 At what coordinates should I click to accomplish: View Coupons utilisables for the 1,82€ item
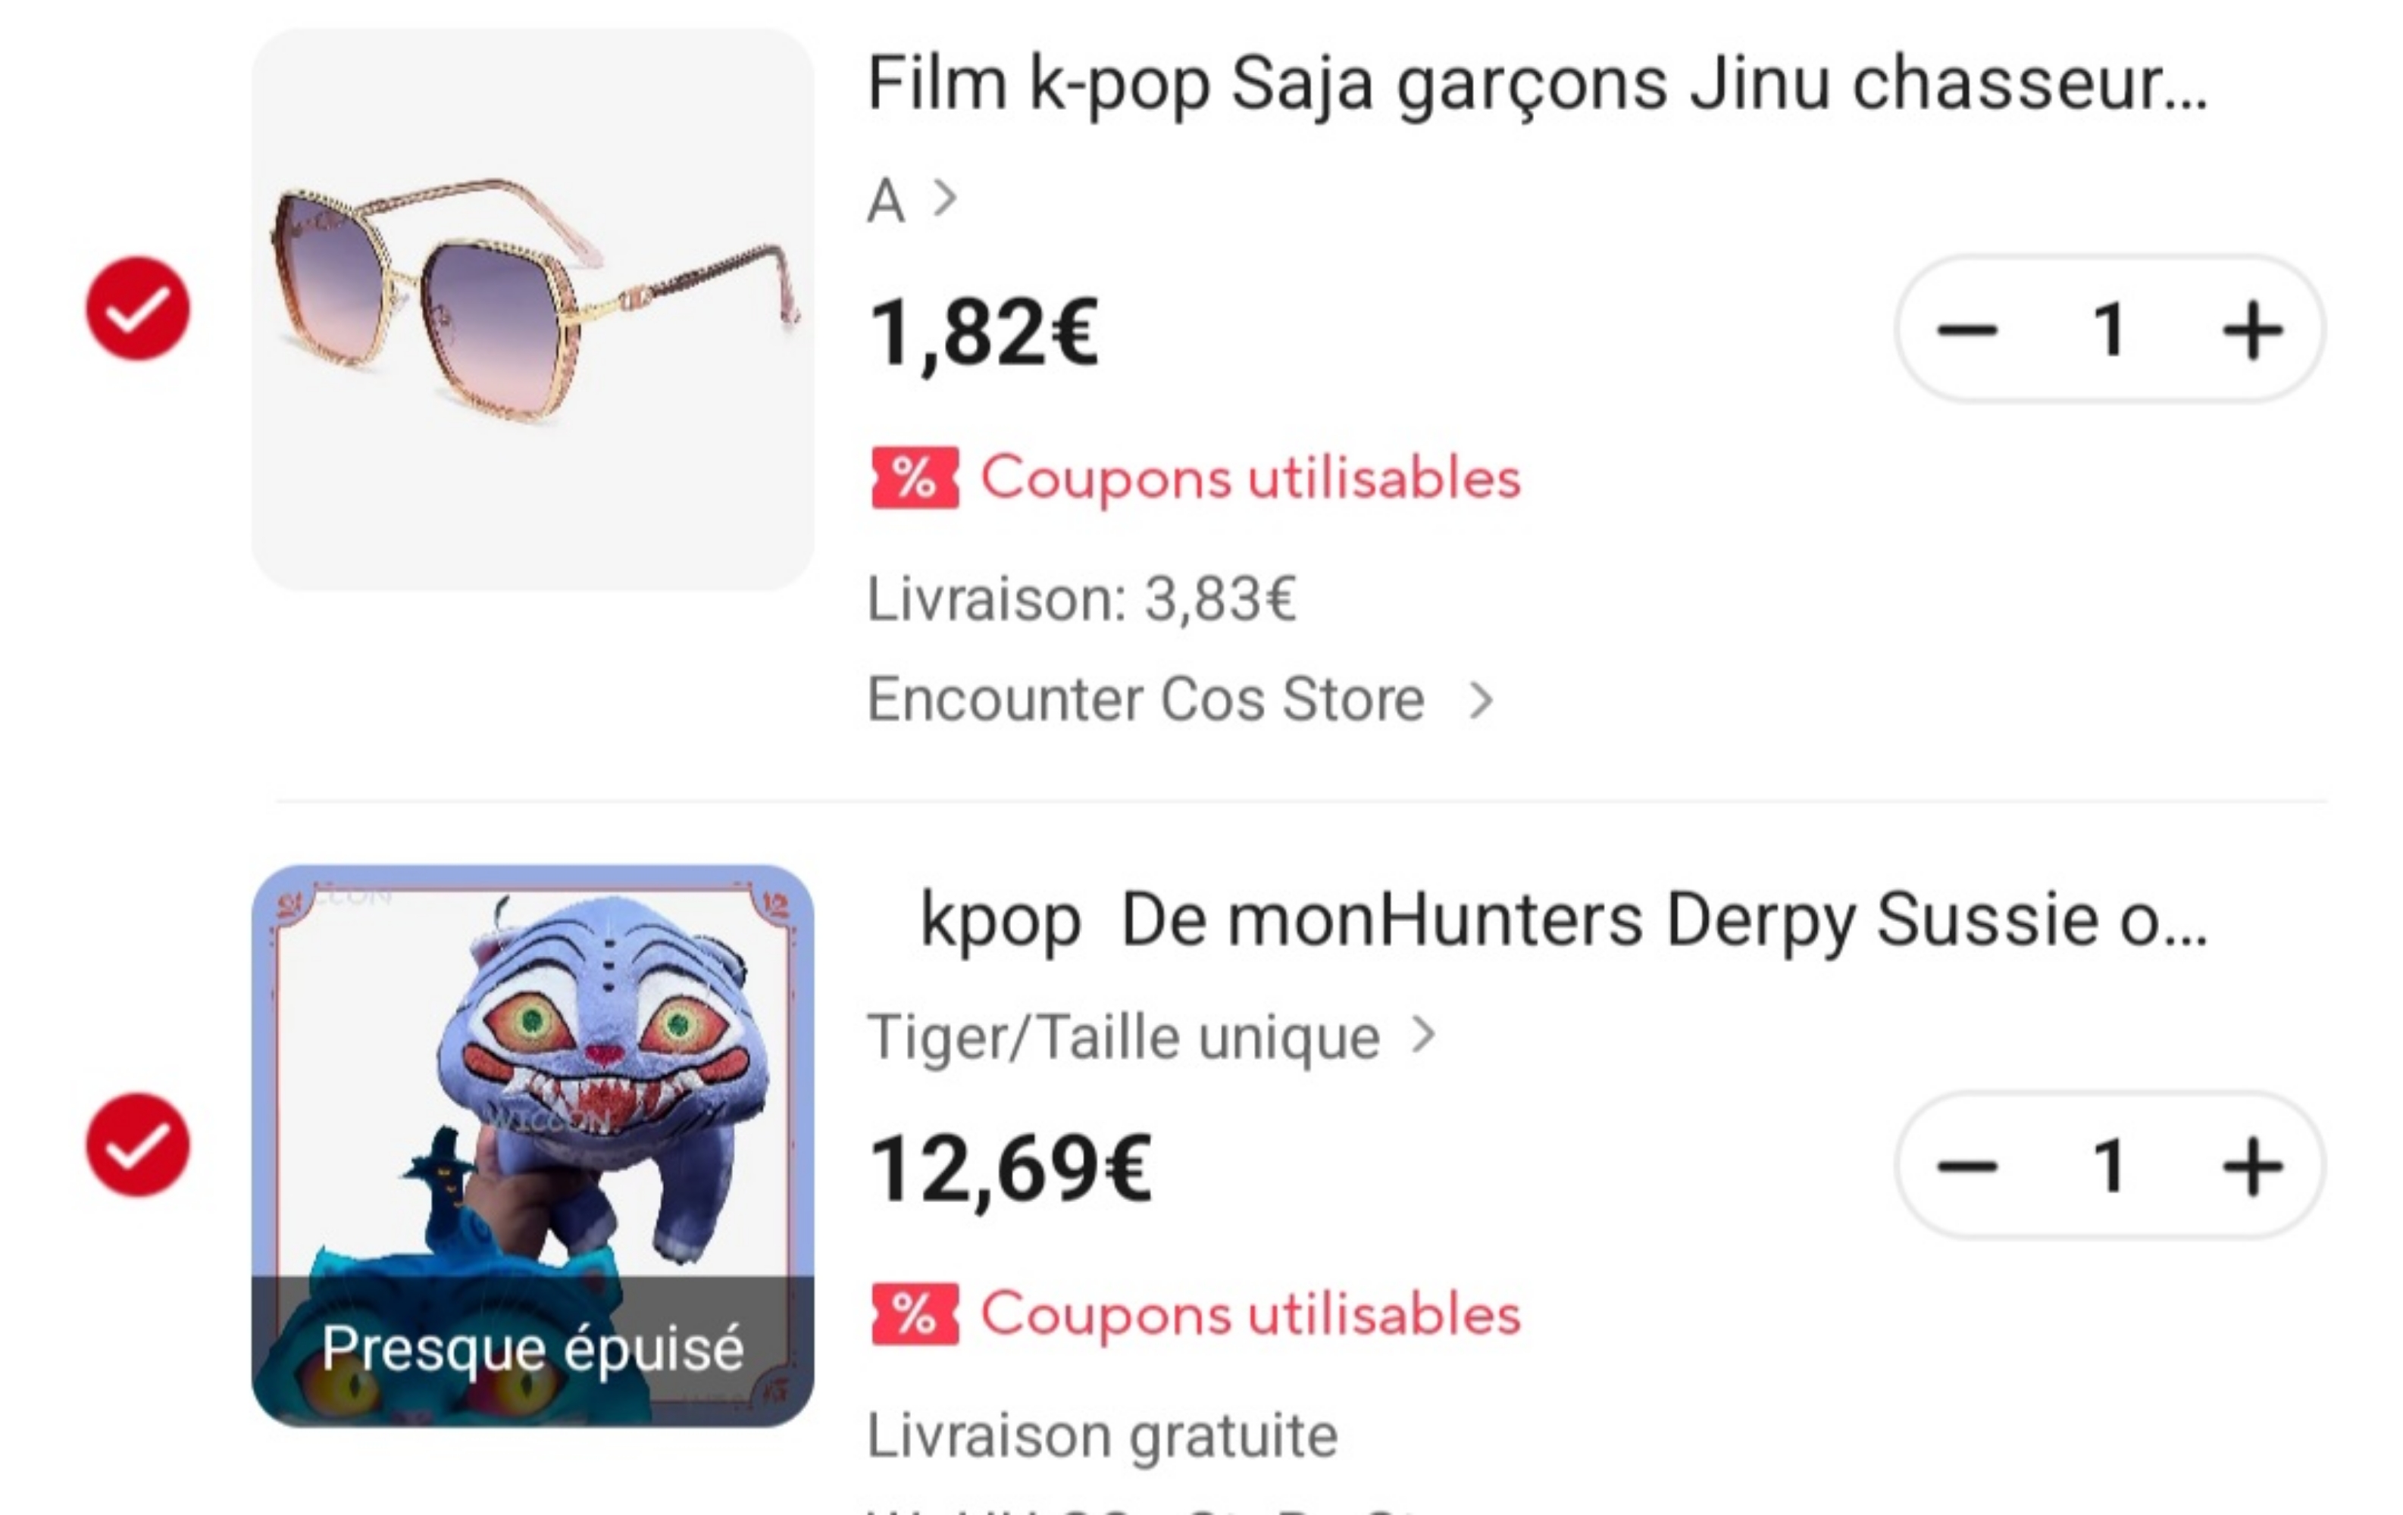coord(1250,478)
